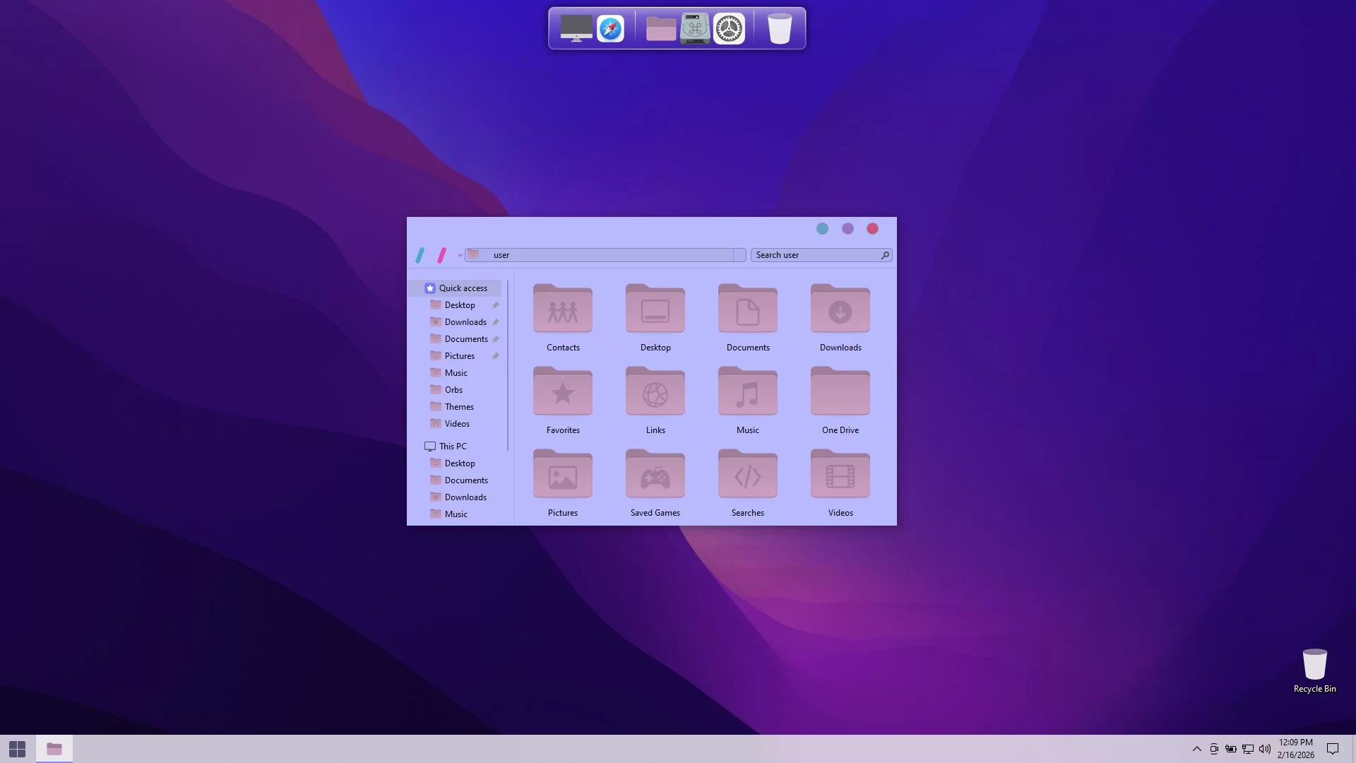Open the recent locations dropdown arrow
Viewport: 1356px width, 763px height.
tap(460, 256)
